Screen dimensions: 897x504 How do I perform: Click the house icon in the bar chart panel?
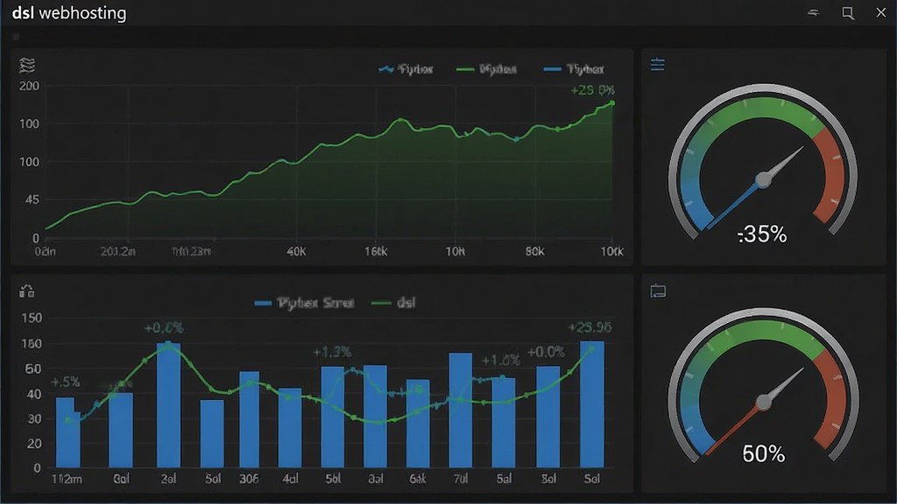(26, 290)
